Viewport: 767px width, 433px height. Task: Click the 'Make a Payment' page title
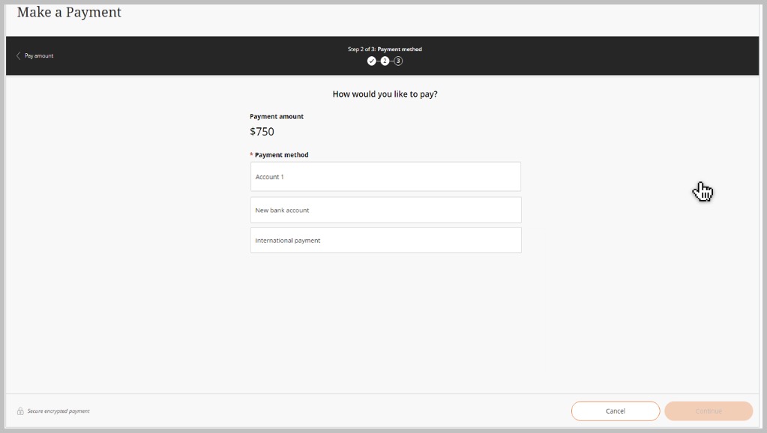click(69, 13)
